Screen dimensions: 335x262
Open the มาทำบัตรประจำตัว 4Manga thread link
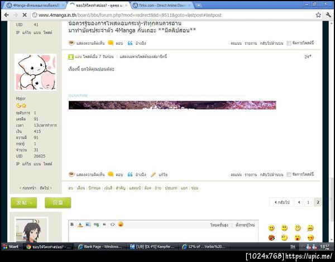pyautogui.click(x=132, y=30)
